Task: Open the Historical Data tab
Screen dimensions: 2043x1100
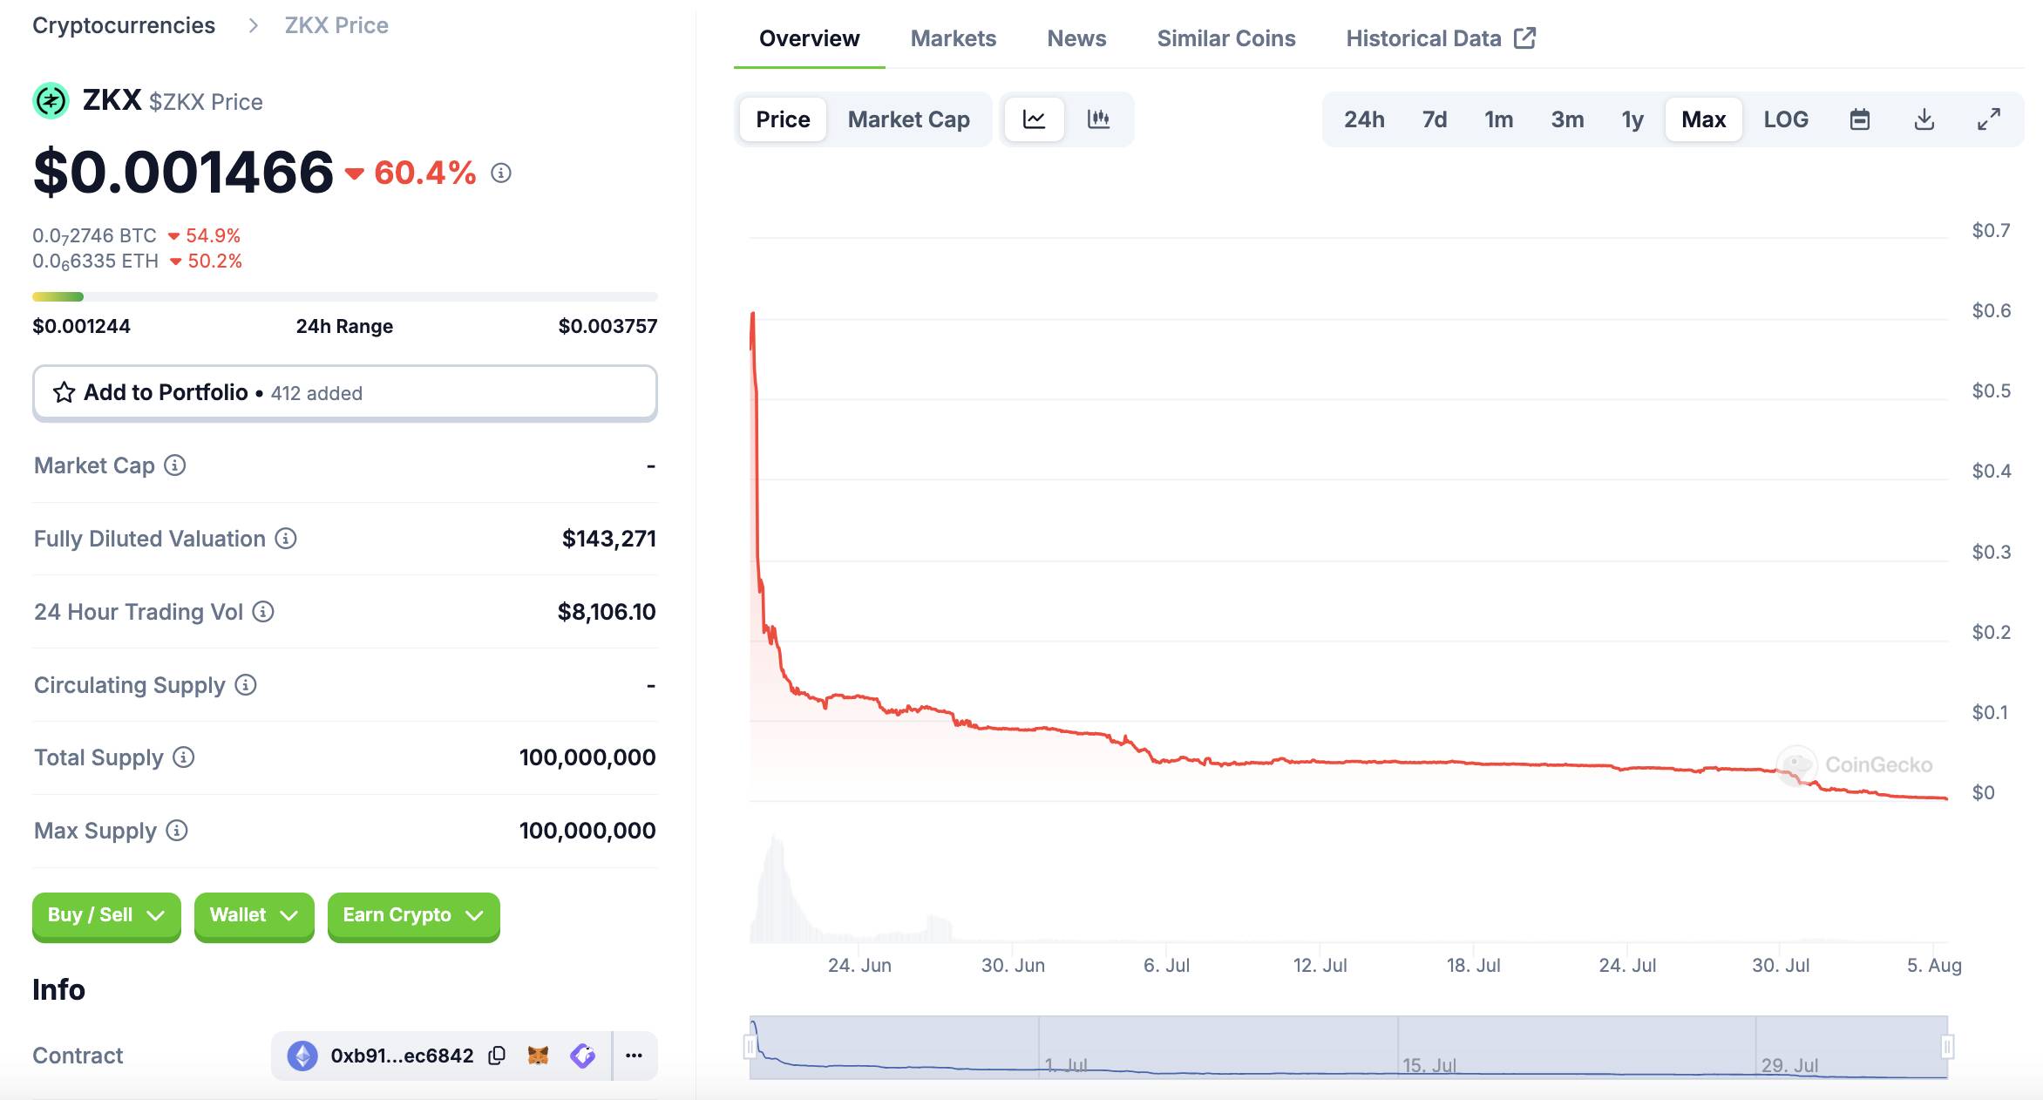Action: [1441, 38]
